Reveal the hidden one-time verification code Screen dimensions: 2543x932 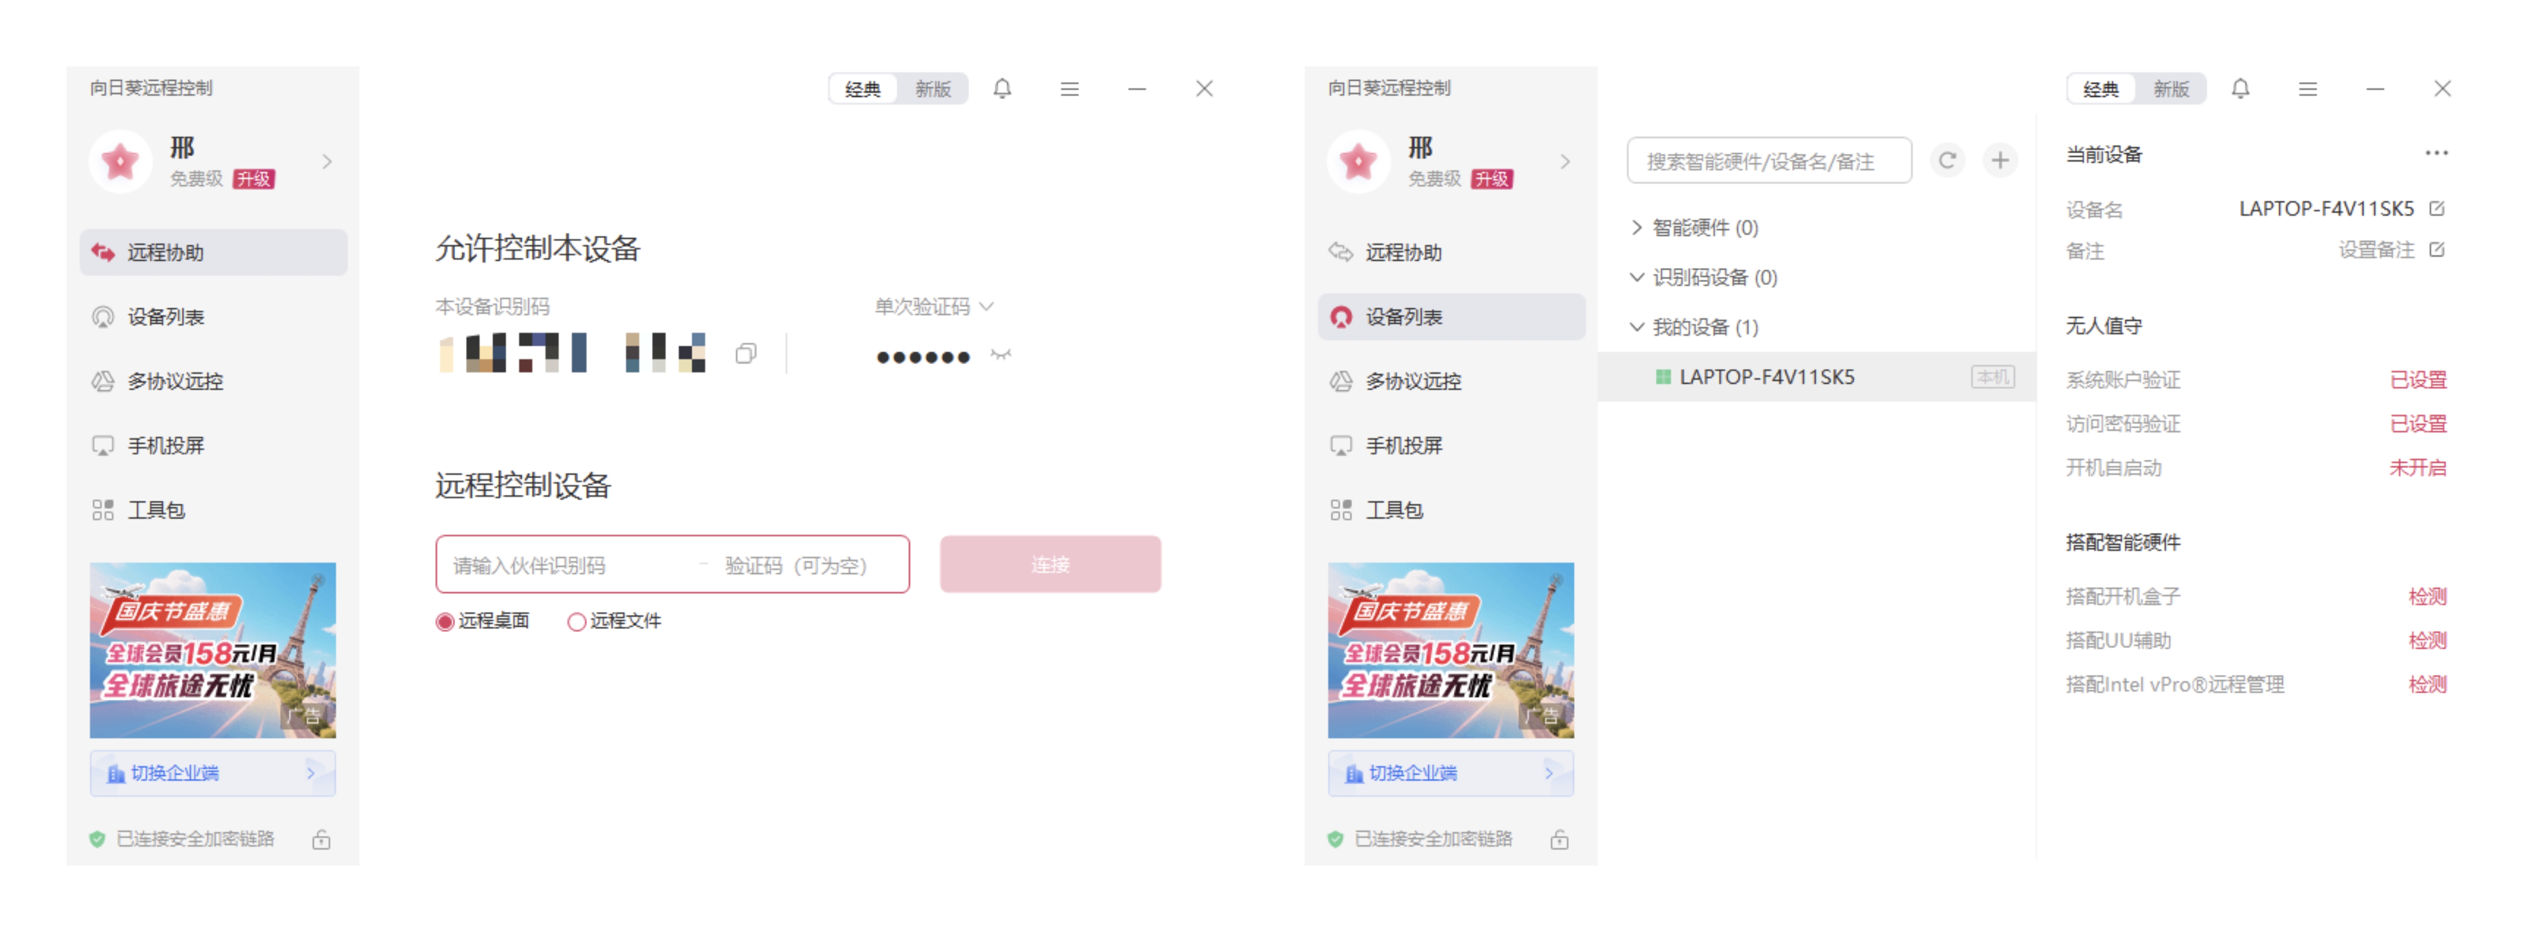click(1001, 354)
